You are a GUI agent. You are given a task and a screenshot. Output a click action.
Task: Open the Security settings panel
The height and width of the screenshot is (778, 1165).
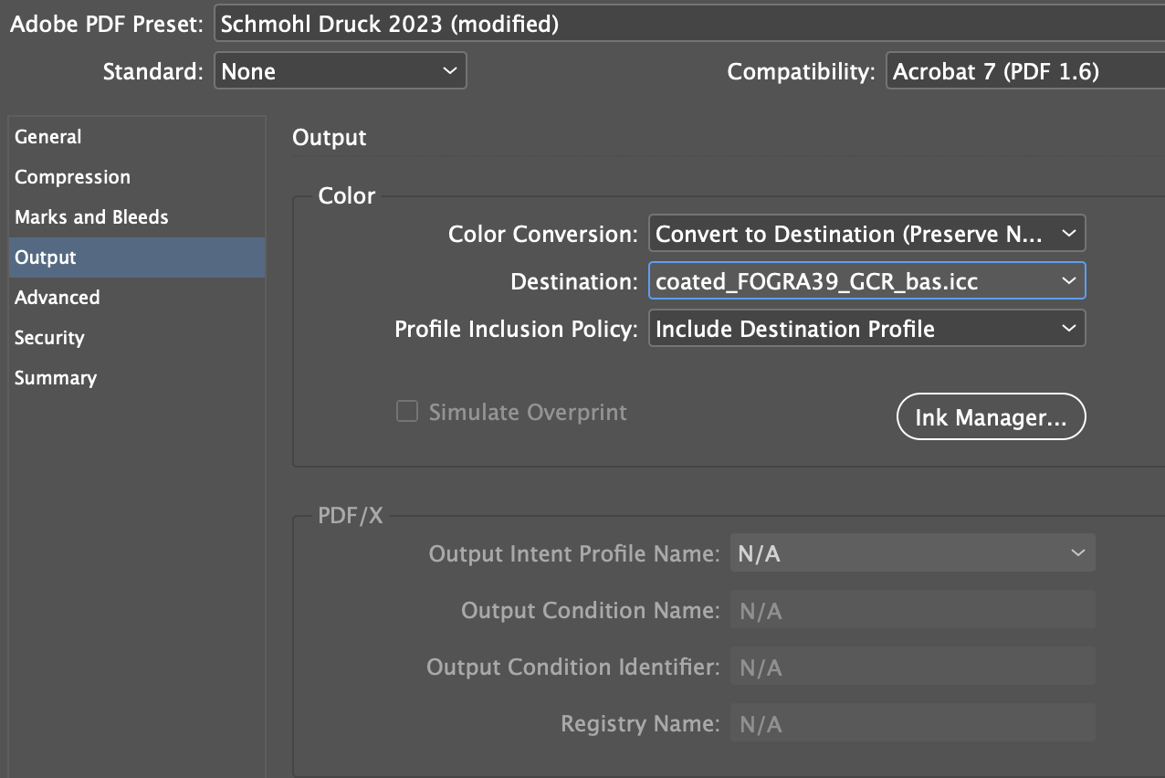click(49, 337)
